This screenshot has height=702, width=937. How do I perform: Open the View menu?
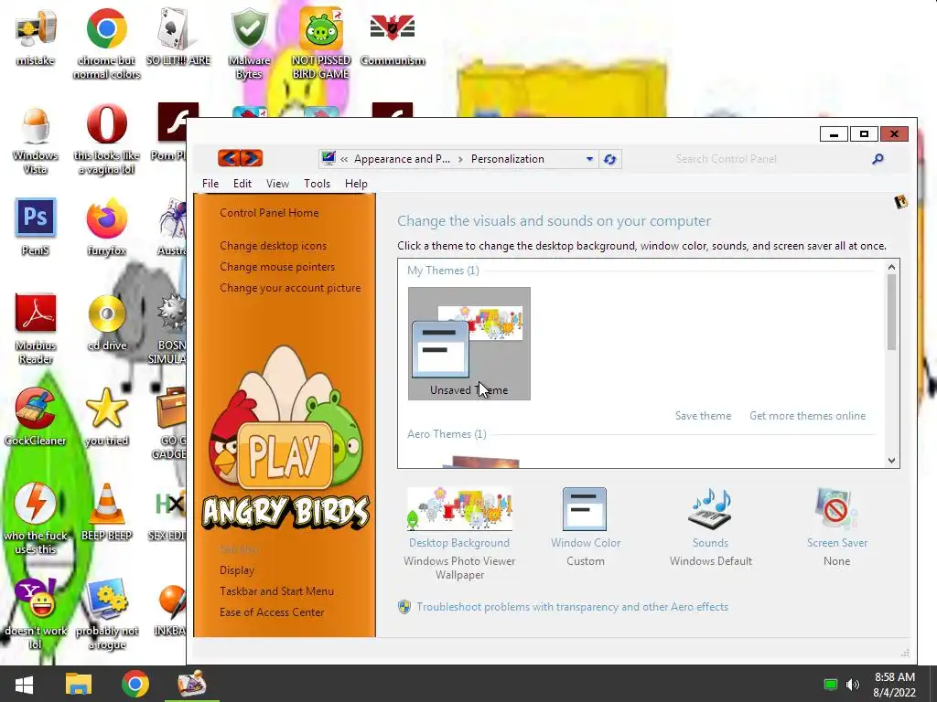277,183
